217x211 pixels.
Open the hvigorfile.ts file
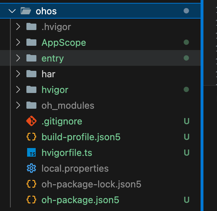pos(67,153)
